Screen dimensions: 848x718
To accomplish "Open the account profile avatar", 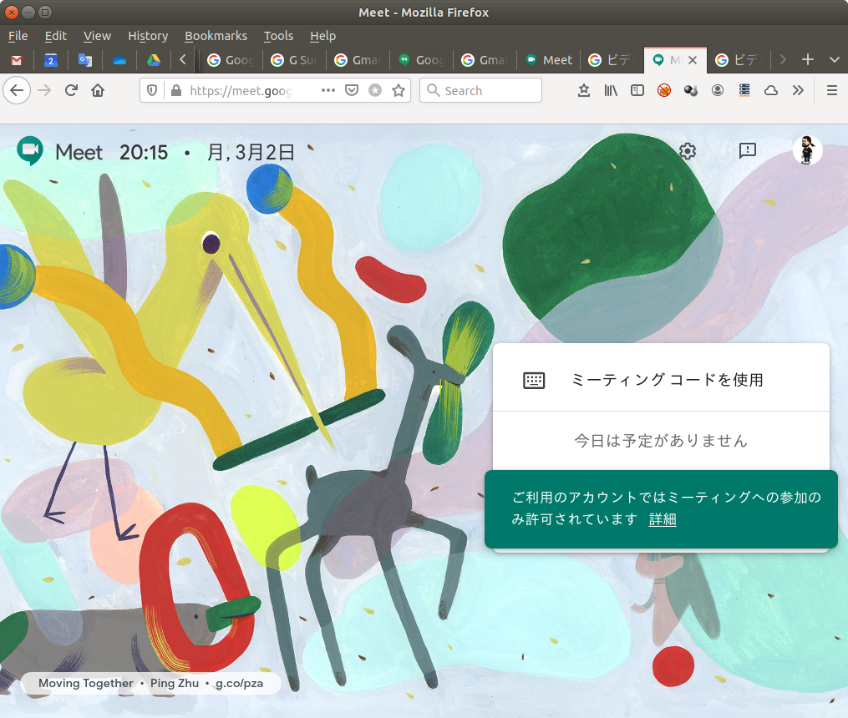I will pyautogui.click(x=807, y=151).
